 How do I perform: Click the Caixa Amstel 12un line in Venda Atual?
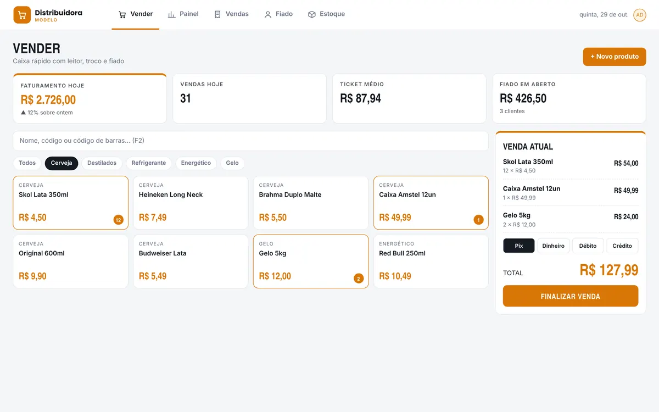pos(571,193)
